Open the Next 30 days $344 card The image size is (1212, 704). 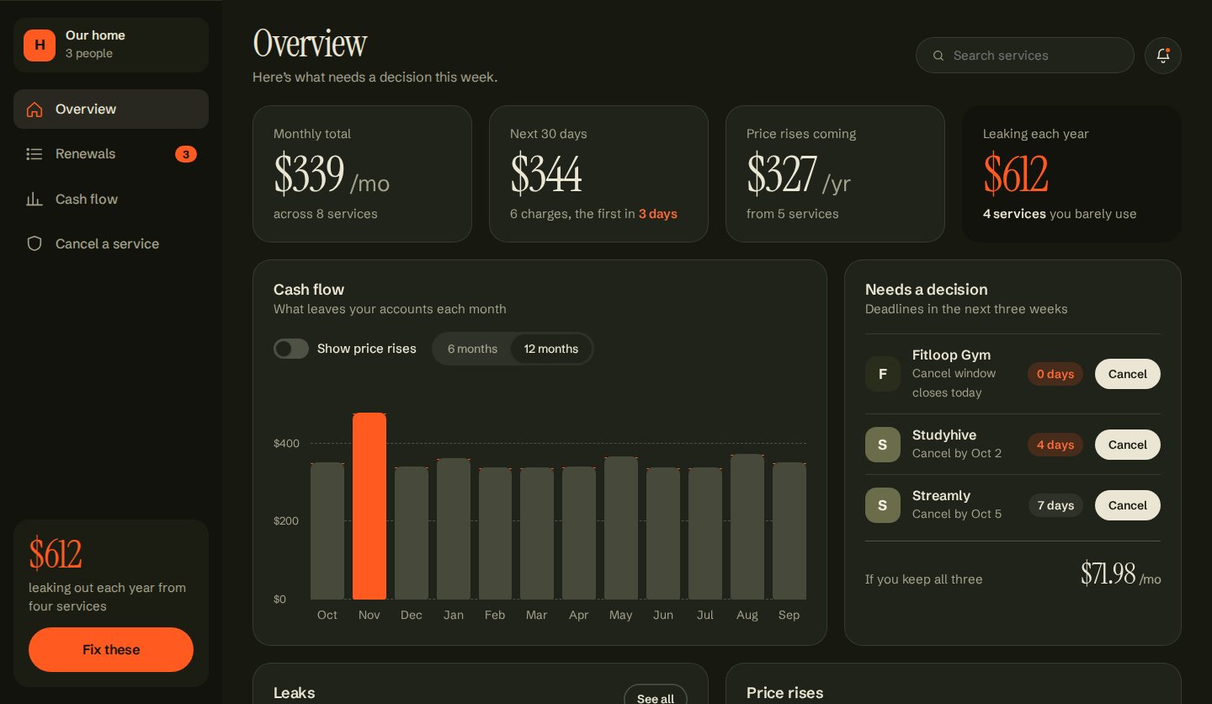point(598,173)
